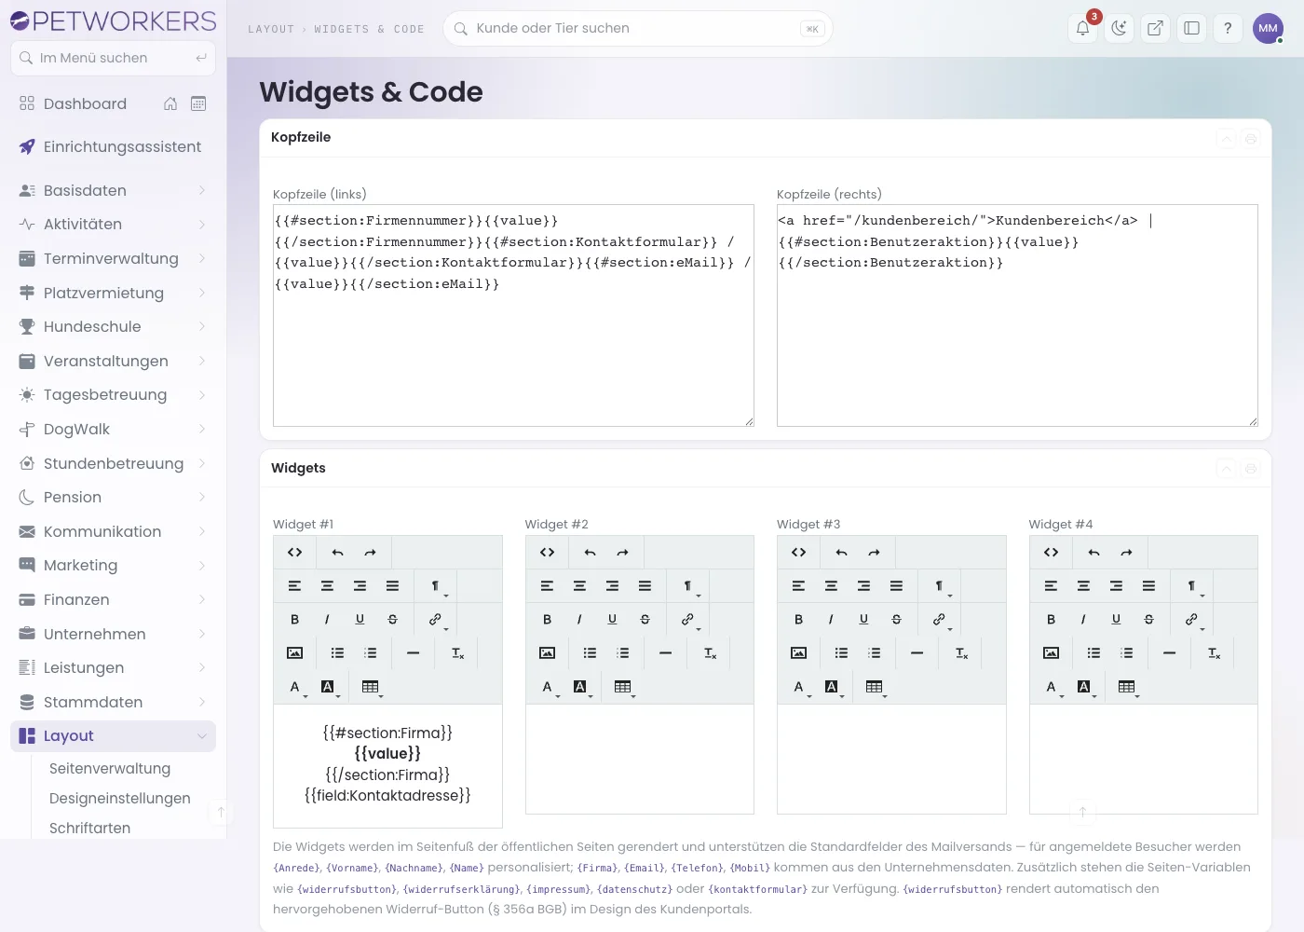Insert image in Widget #1 editor
Image resolution: width=1304 pixels, height=932 pixels.
[x=295, y=653]
